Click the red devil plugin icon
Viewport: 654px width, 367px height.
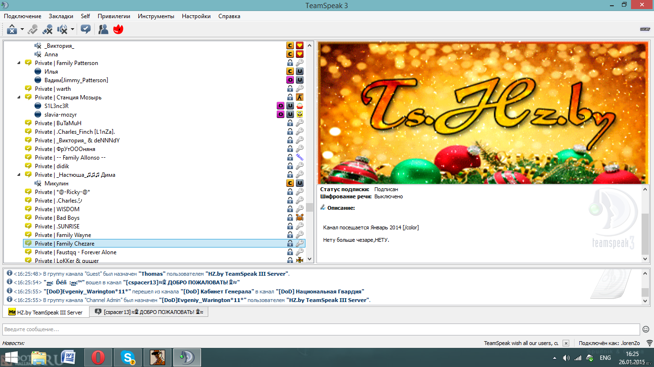(118, 30)
